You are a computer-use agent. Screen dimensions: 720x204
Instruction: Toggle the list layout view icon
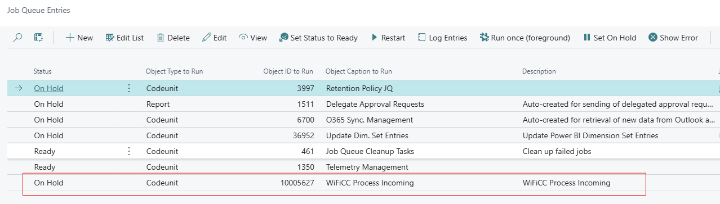click(38, 38)
